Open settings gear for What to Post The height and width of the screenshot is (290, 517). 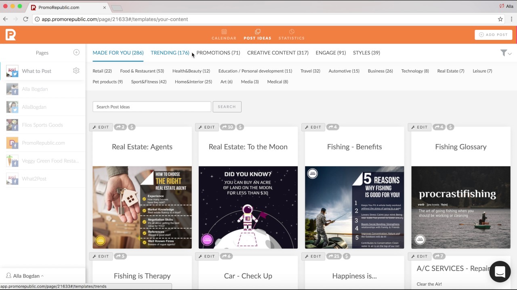tap(76, 70)
